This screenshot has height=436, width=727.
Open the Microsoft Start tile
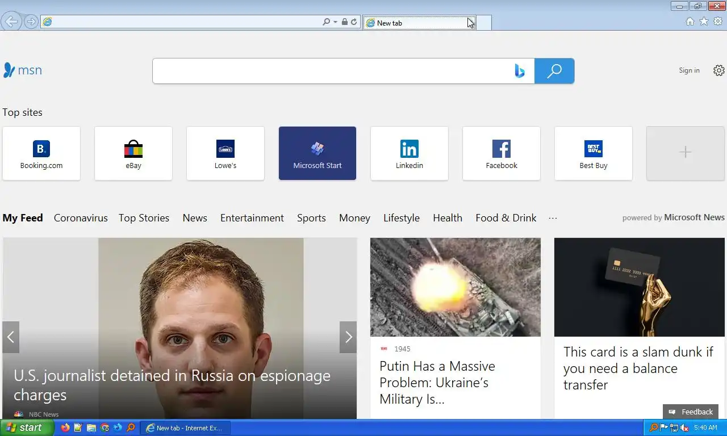[x=317, y=153]
